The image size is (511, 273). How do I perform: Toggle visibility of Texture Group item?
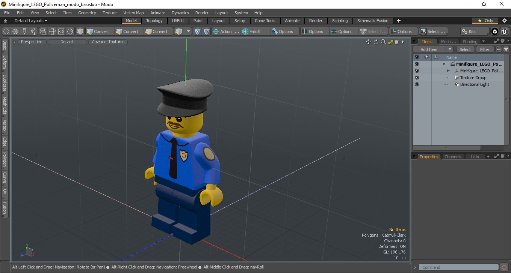pyautogui.click(x=417, y=78)
